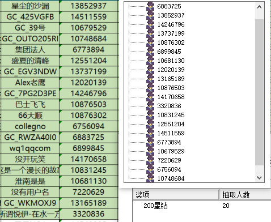Select spreadsheet cell Alex老鹰
271x222 pixels.
(x=30, y=83)
